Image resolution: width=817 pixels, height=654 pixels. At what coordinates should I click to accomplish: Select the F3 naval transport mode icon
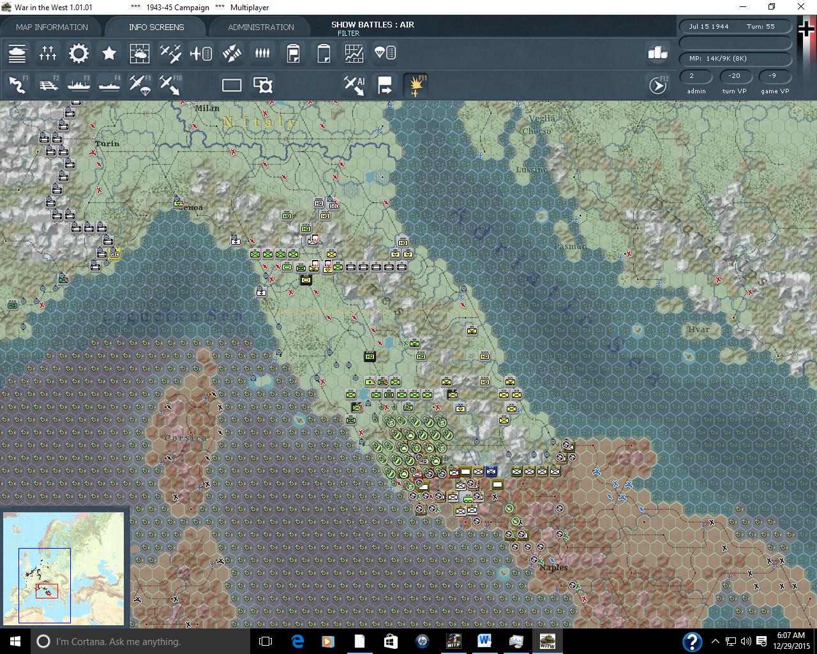(79, 85)
